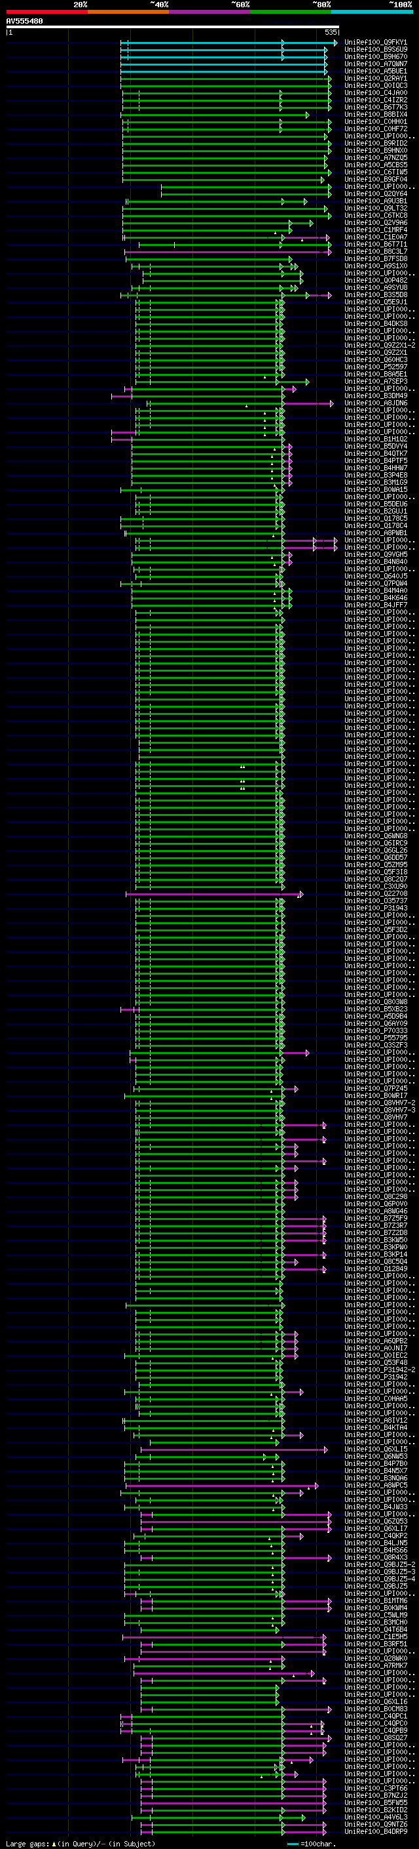Open the UniRef100_P31943 entry
This screenshot has height=1849, width=419.
(375, 908)
